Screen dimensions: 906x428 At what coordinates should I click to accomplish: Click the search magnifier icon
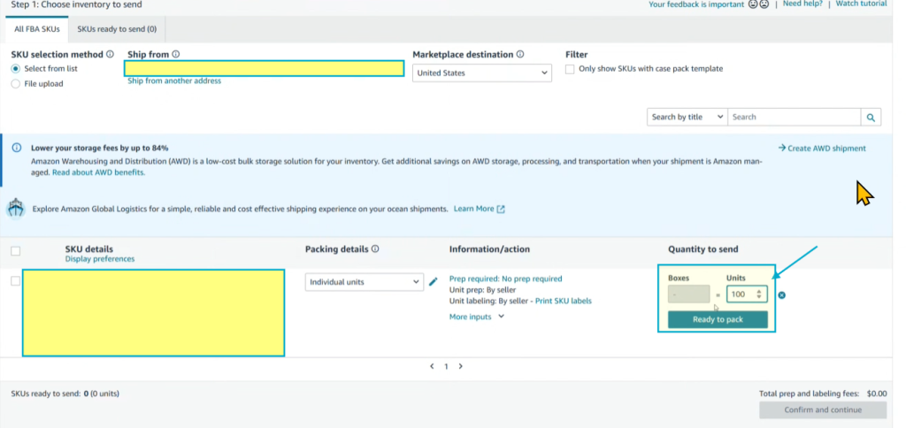coord(871,117)
